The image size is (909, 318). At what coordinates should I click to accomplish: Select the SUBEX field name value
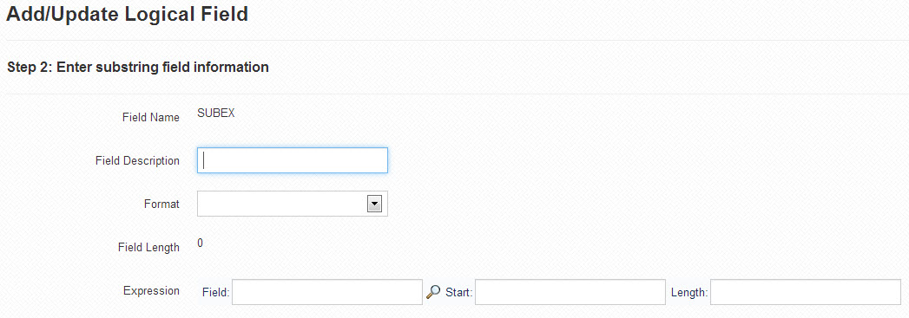[216, 114]
